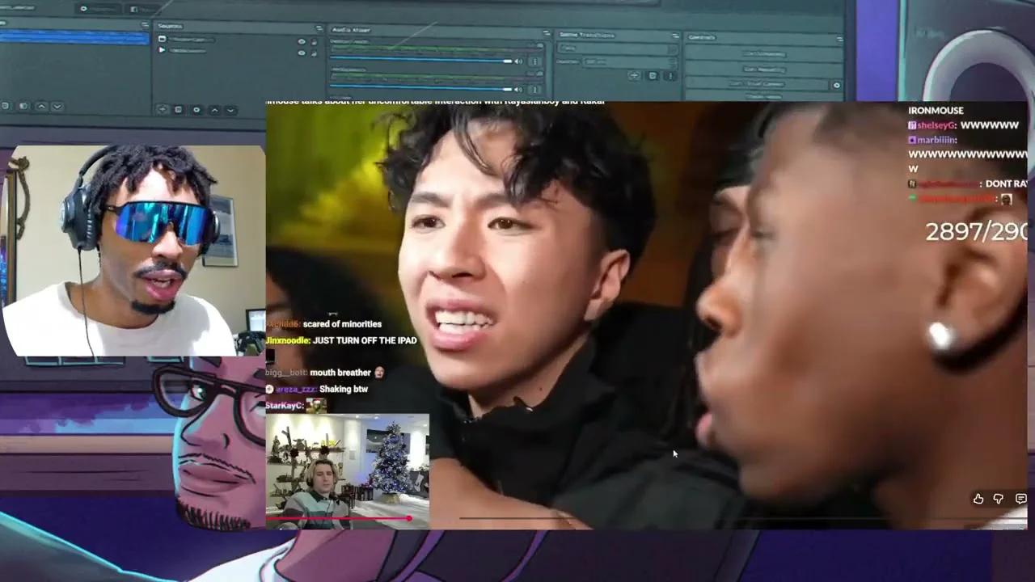
Task: Open transition properties dots in Scene Transitions
Action: click(670, 75)
